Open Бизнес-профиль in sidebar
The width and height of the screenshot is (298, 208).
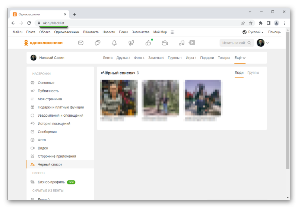click(x=60, y=182)
